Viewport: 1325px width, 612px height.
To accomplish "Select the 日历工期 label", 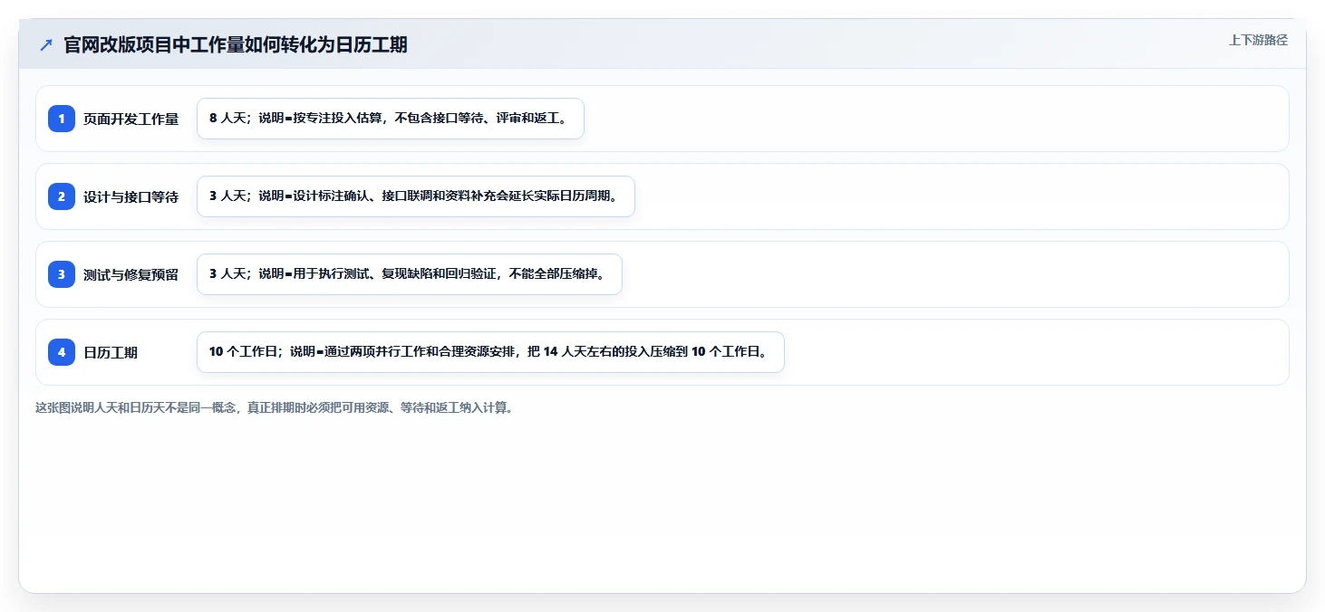I will tap(111, 352).
